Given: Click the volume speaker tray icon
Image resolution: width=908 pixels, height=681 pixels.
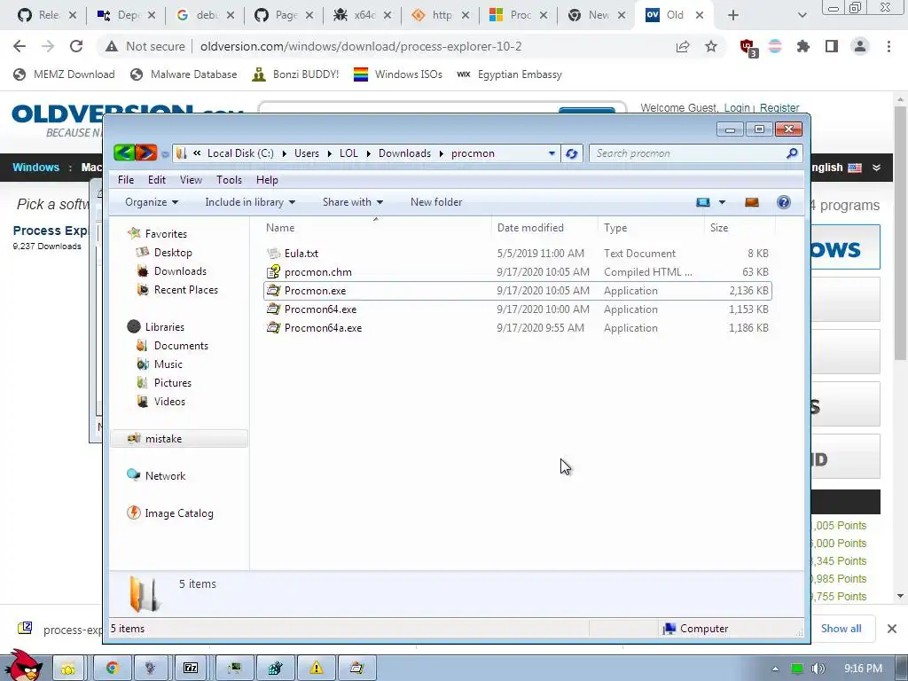Looking at the screenshot, I should pyautogui.click(x=818, y=669).
